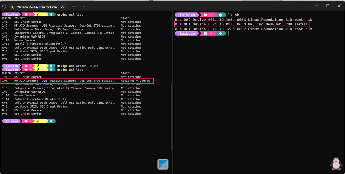Open a new tab with the plus button
This screenshot has height=174, width=345.
pos(74,7)
